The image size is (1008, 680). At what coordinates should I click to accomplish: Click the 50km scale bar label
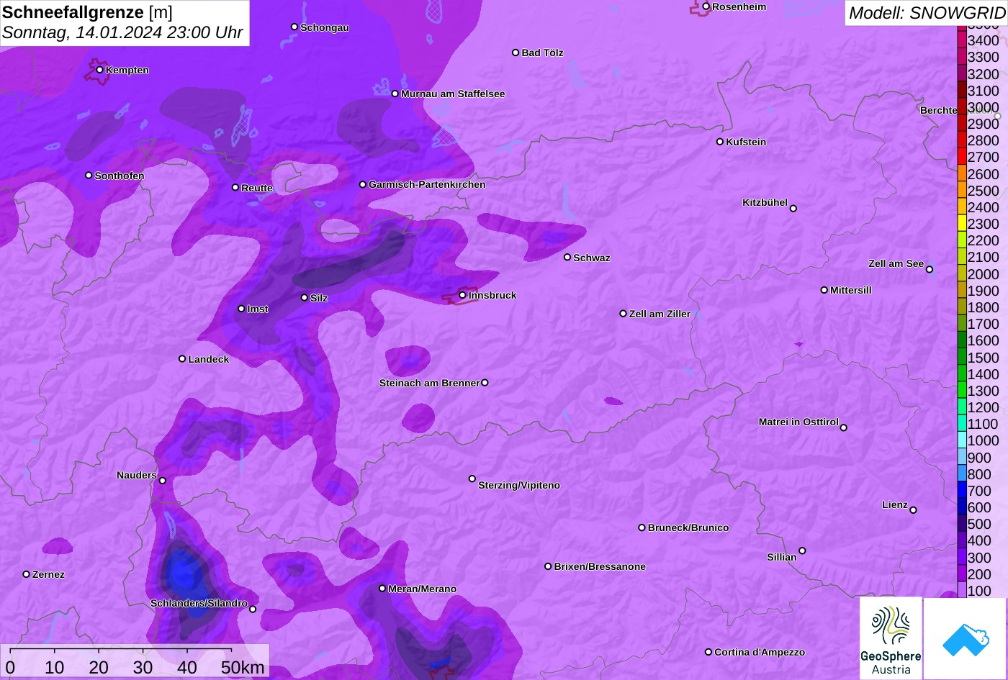pos(243,667)
